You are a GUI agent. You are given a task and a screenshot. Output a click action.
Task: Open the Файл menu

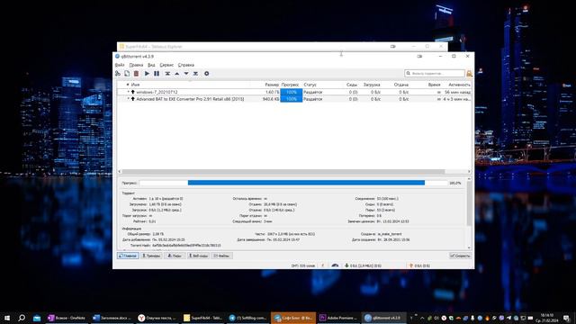click(120, 65)
